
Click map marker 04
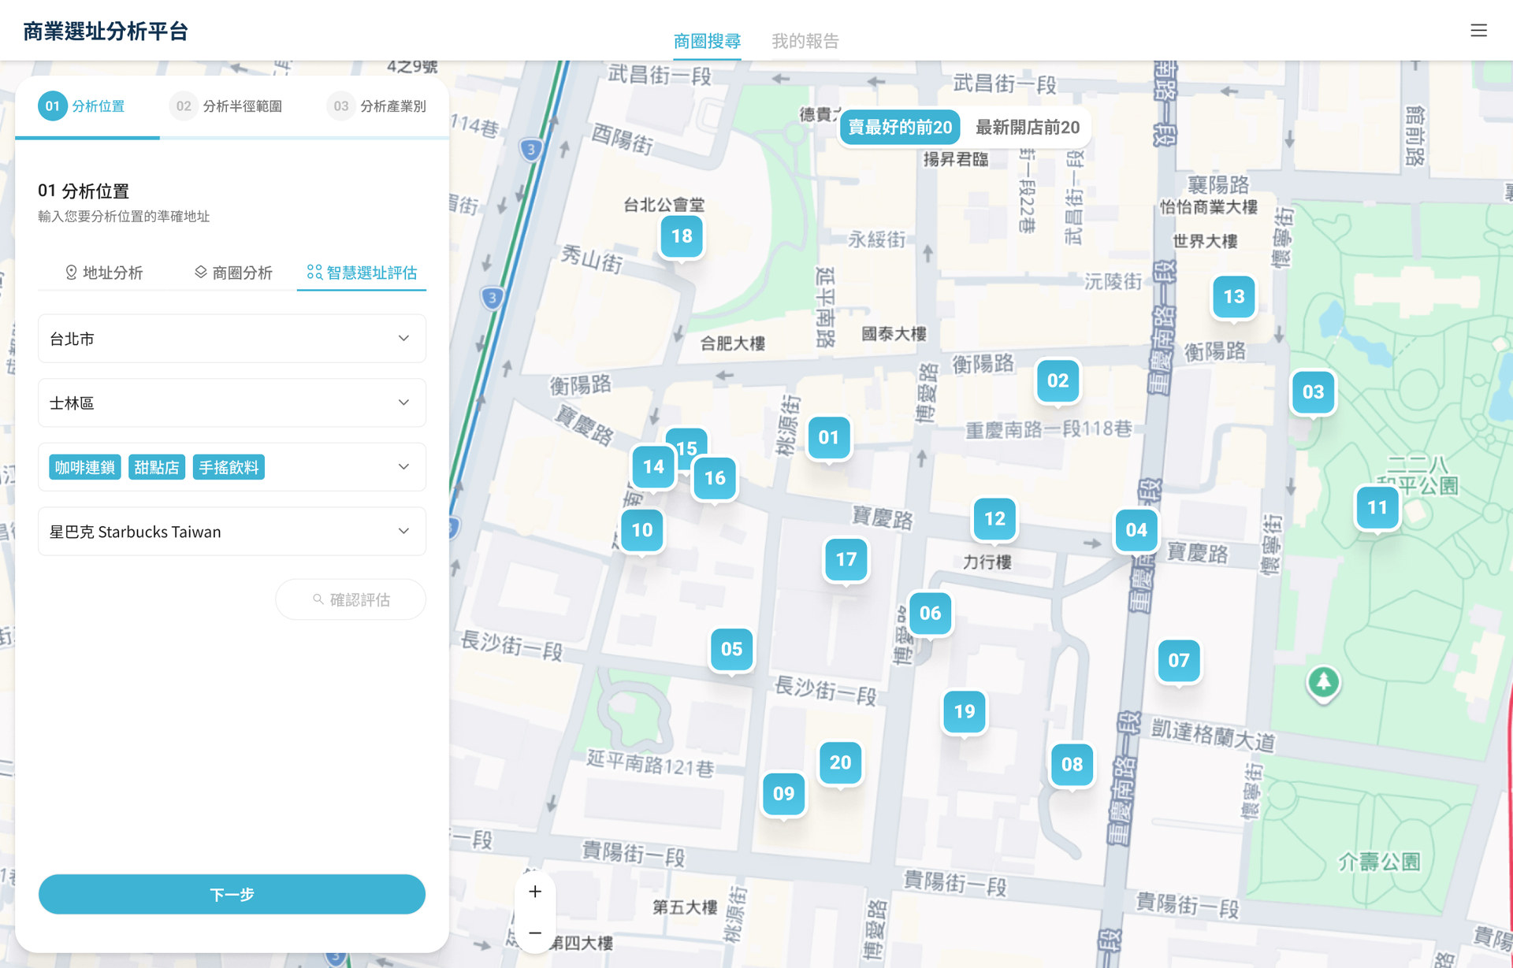tap(1136, 530)
